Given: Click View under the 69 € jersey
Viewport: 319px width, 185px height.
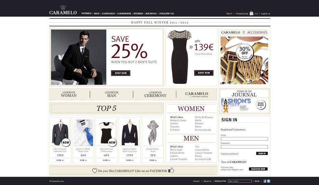Looking at the screenshot, I should [107, 160].
